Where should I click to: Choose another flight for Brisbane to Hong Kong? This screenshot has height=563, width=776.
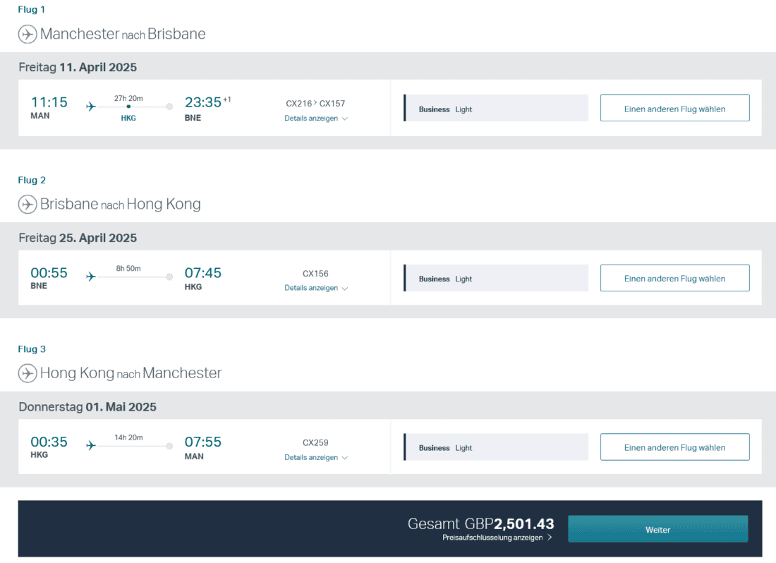point(674,278)
